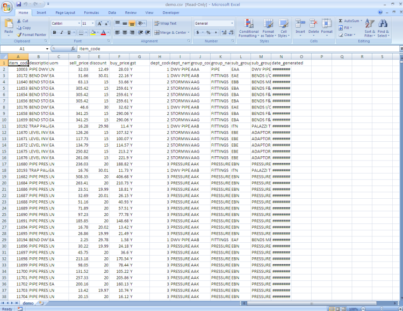
Task: Center the cell text horizontally
Action: click(x=125, y=33)
